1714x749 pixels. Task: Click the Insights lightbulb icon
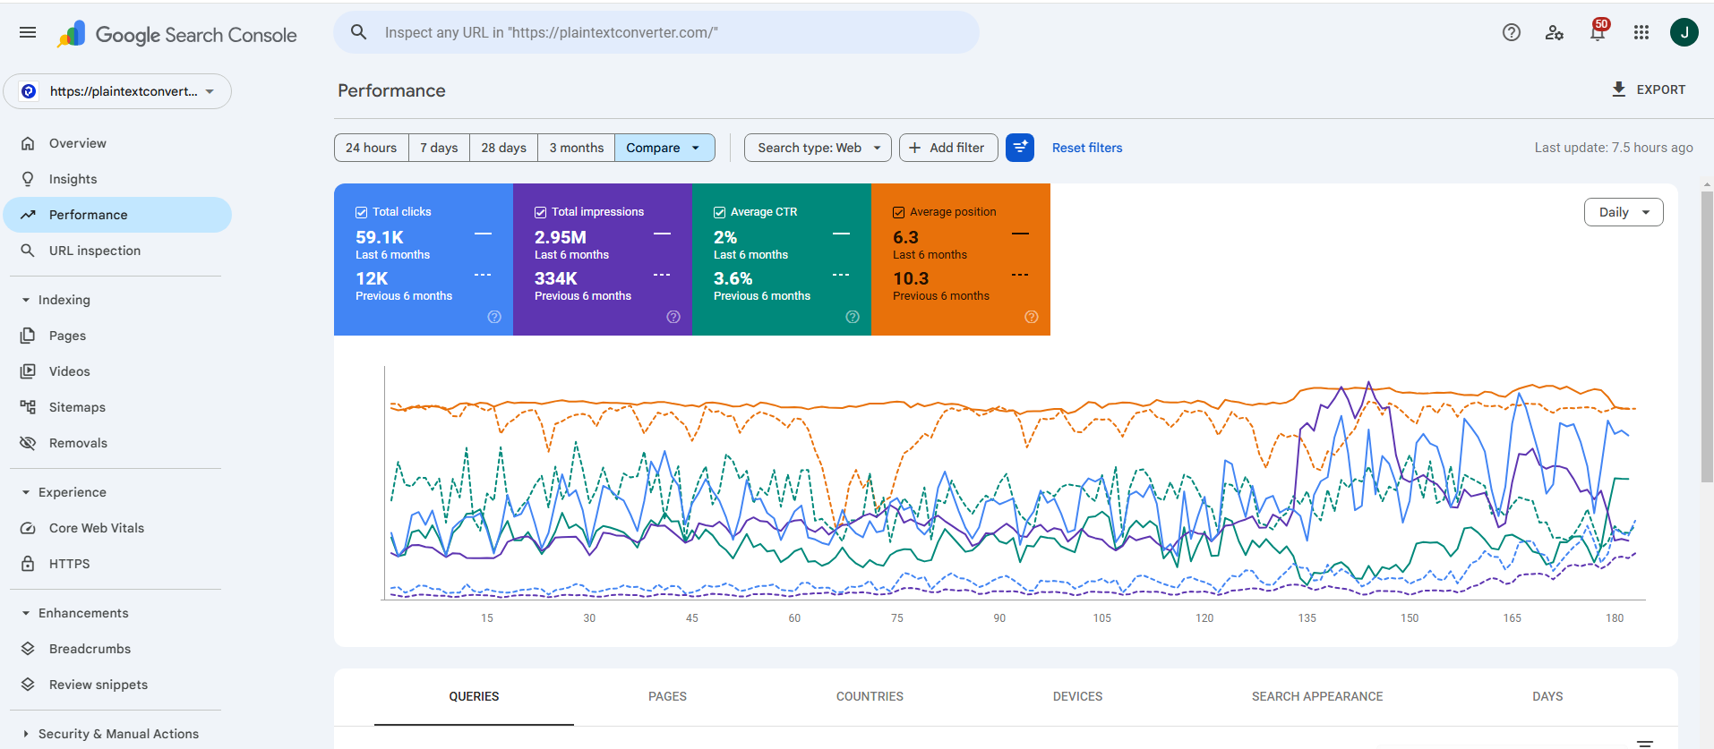[28, 179]
